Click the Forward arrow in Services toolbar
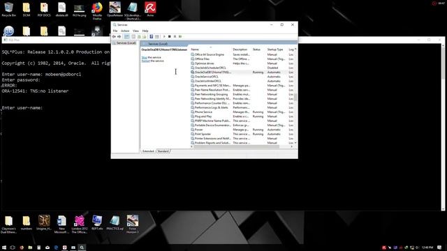The image size is (447, 251). click(119, 36)
